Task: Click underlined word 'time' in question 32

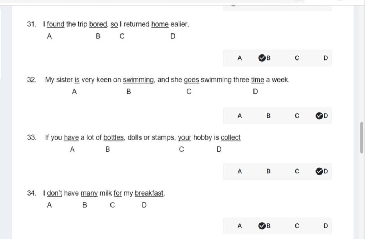Action: pos(257,80)
